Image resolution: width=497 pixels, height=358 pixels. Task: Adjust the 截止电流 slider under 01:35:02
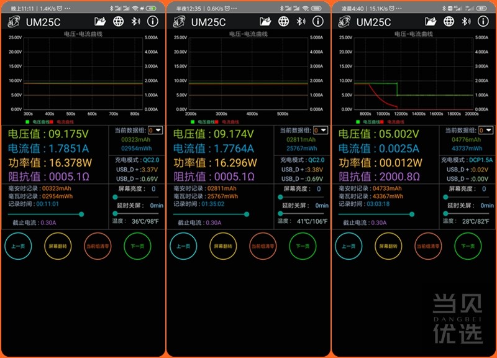(x=211, y=214)
